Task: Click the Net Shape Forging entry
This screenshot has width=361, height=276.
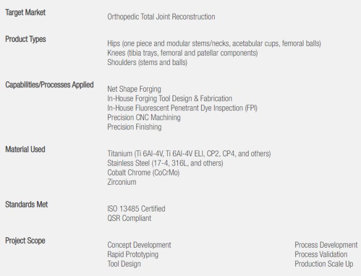Action: [x=134, y=89]
